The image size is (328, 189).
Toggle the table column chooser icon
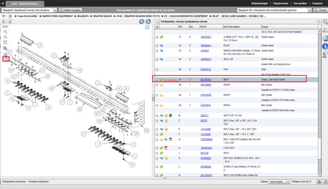click(x=318, y=22)
